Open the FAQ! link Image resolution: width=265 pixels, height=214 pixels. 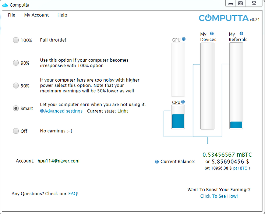coord(73,193)
